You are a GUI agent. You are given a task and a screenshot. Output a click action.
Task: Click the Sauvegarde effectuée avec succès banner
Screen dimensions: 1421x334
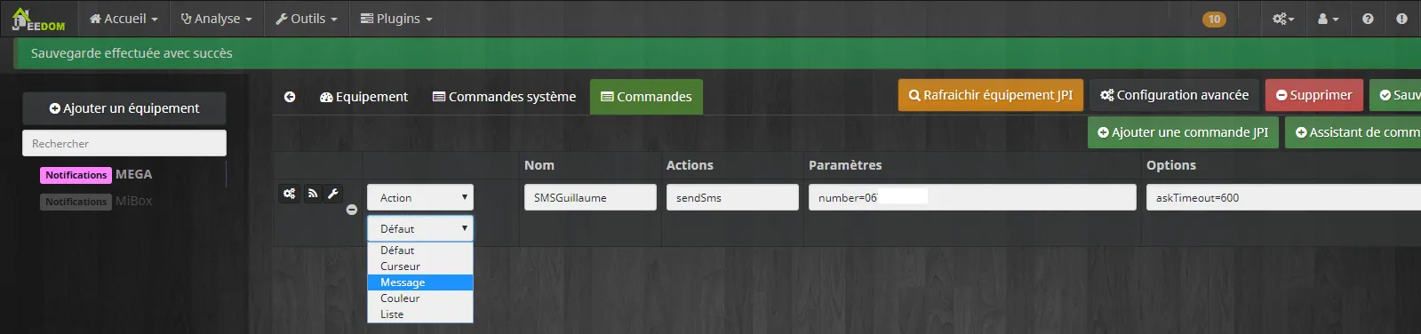click(x=717, y=53)
